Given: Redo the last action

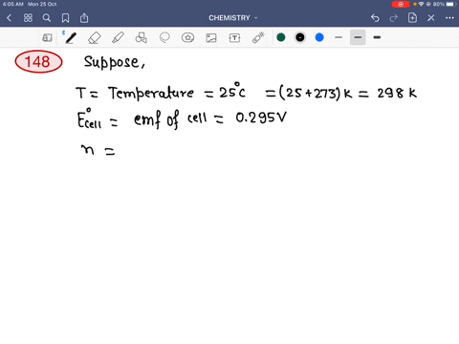Looking at the screenshot, I should coord(394,18).
